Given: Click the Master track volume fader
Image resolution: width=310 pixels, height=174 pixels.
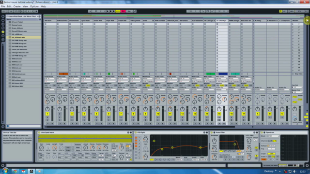Looking at the screenshot, I should pyautogui.click(x=300, y=114).
